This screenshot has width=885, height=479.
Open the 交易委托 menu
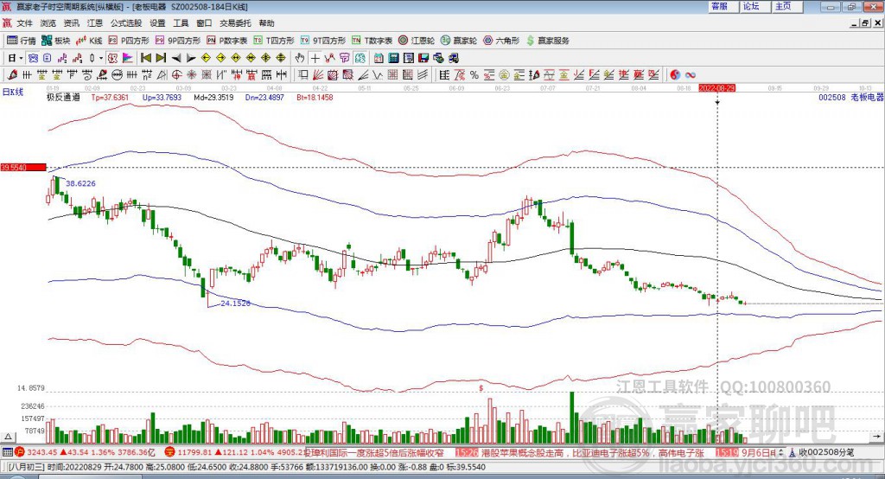235,23
